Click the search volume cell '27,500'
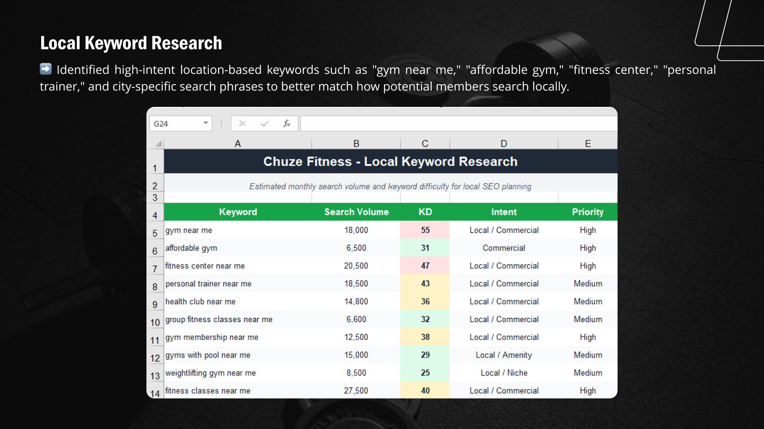This screenshot has width=764, height=429. (x=356, y=390)
